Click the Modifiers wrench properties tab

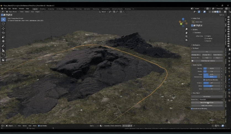click(x=229, y=79)
